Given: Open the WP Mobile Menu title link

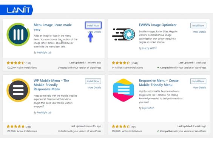Looking at the screenshot, I should [51, 85].
